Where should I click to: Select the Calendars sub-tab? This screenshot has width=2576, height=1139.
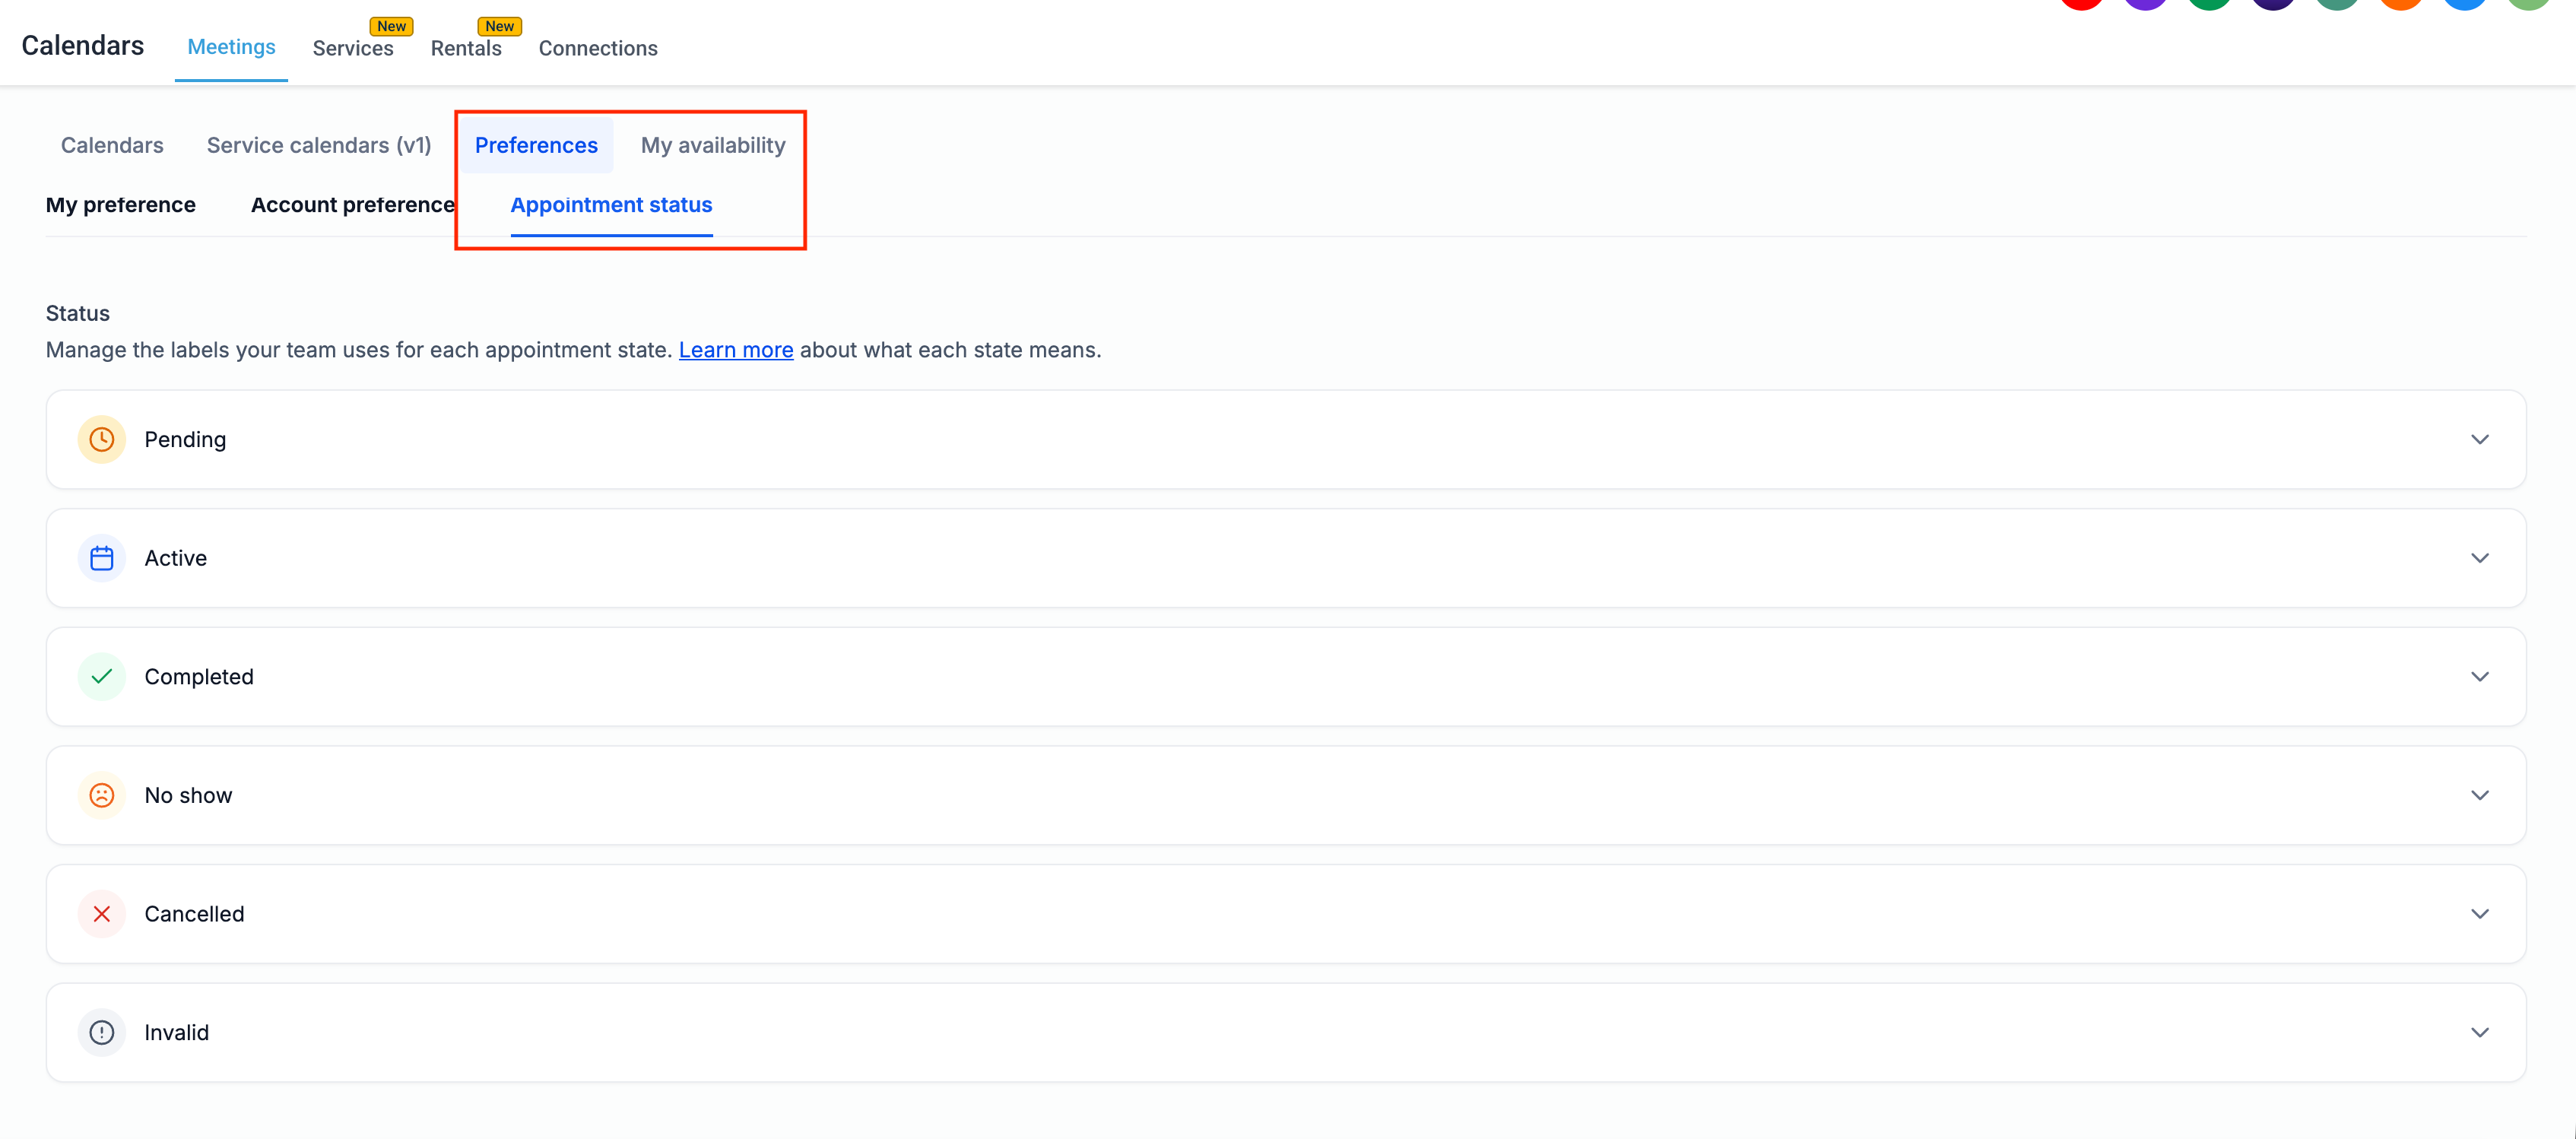112,145
